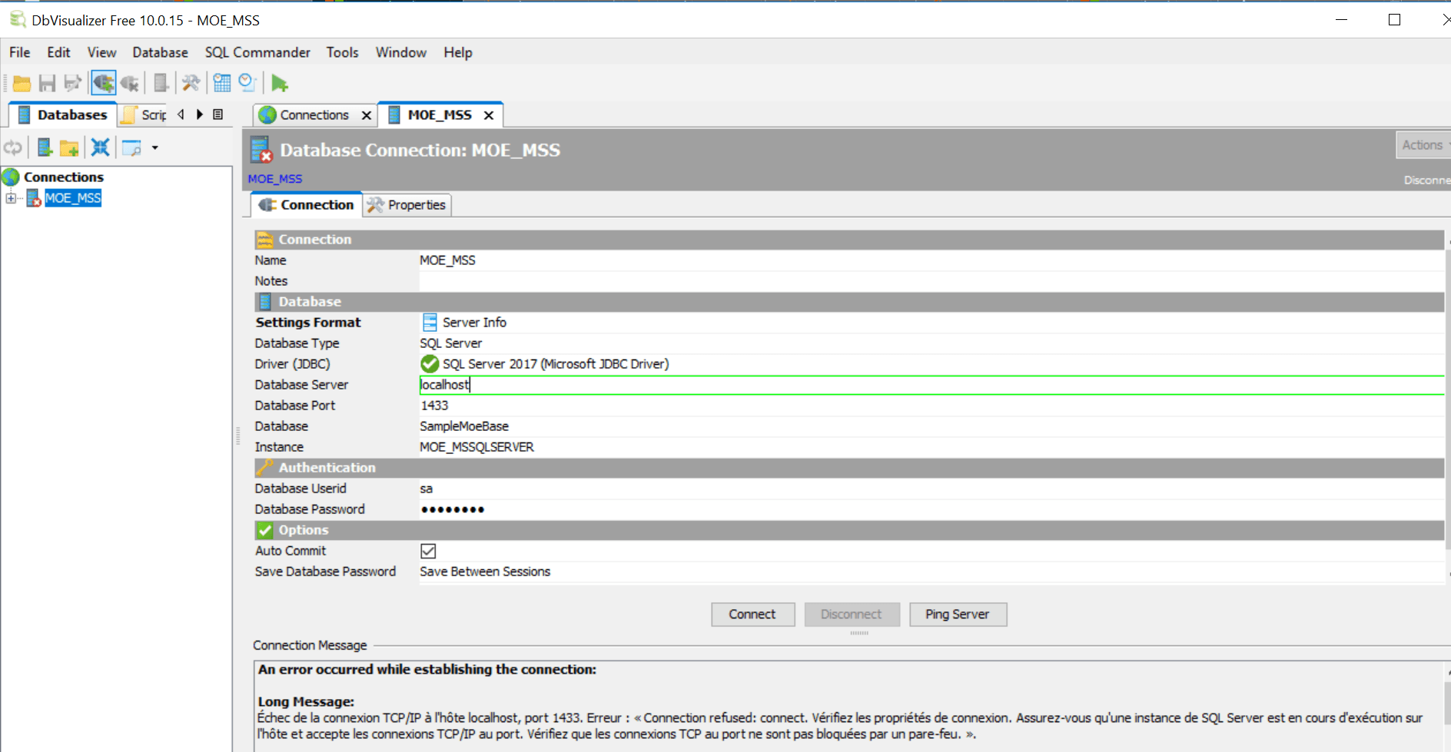Open the View menu

click(x=101, y=52)
